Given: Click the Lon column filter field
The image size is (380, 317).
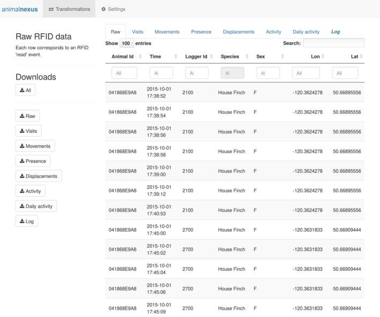Looking at the screenshot, I should [x=306, y=73].
